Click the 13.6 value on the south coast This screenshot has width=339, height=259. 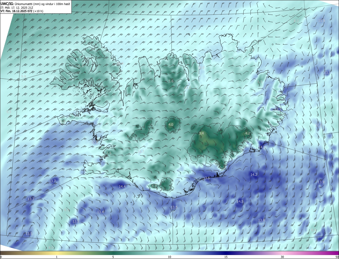206,178
